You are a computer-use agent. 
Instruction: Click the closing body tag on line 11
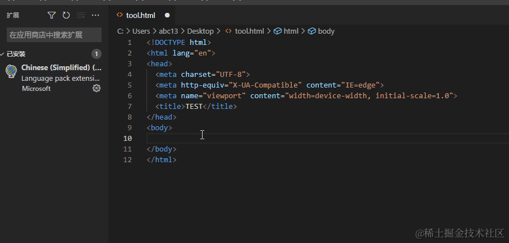[161, 149]
